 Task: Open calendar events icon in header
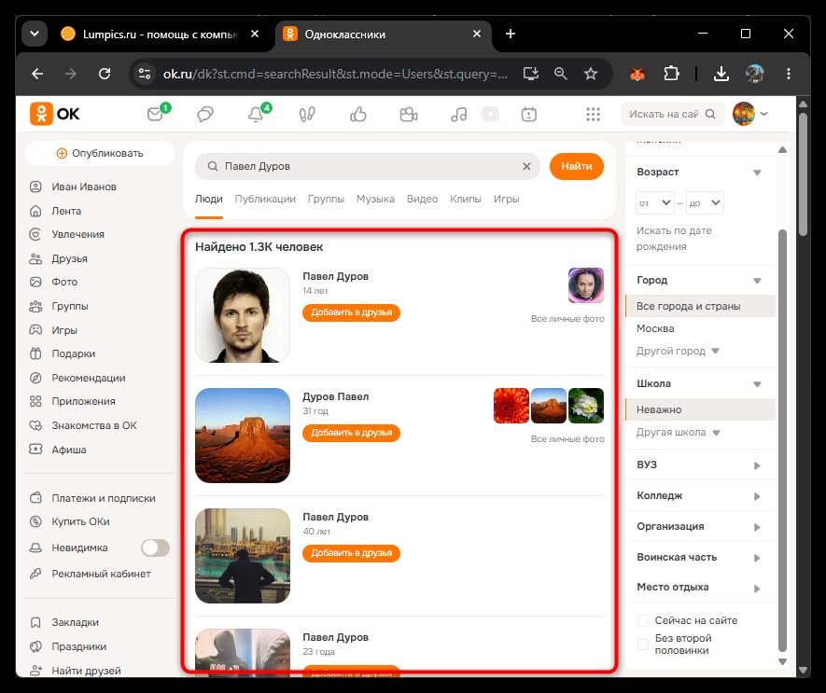coord(529,115)
